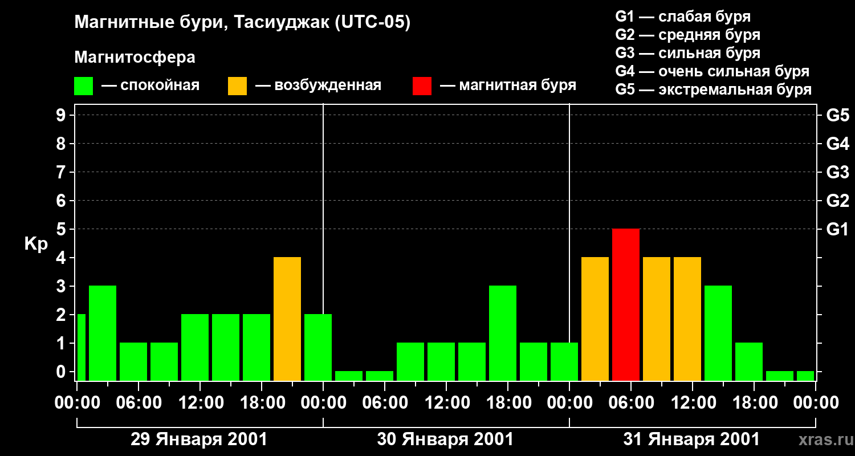Click the 'Магнитосфера' heading
Screen dimensions: 855x456
tap(135, 58)
